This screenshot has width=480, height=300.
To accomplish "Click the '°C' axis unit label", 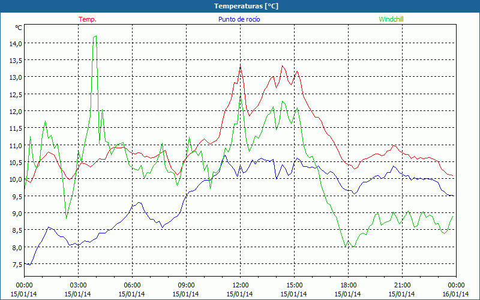I will 19,28.
